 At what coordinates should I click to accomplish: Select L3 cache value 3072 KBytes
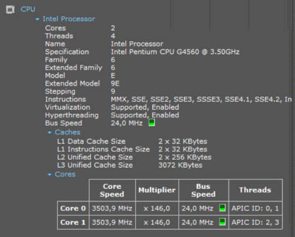(181, 165)
